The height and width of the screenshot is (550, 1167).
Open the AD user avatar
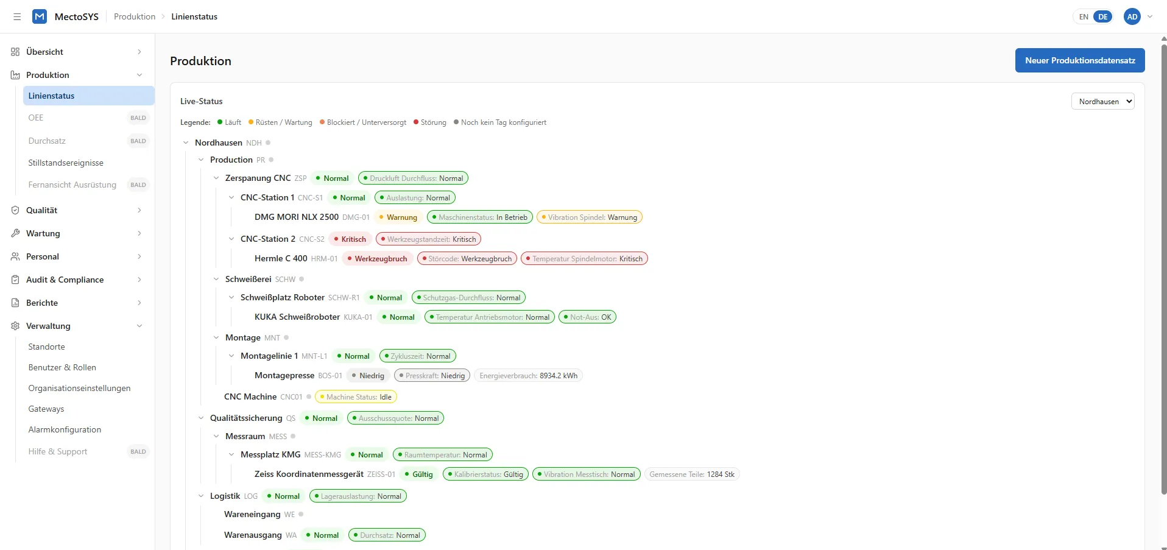point(1132,16)
